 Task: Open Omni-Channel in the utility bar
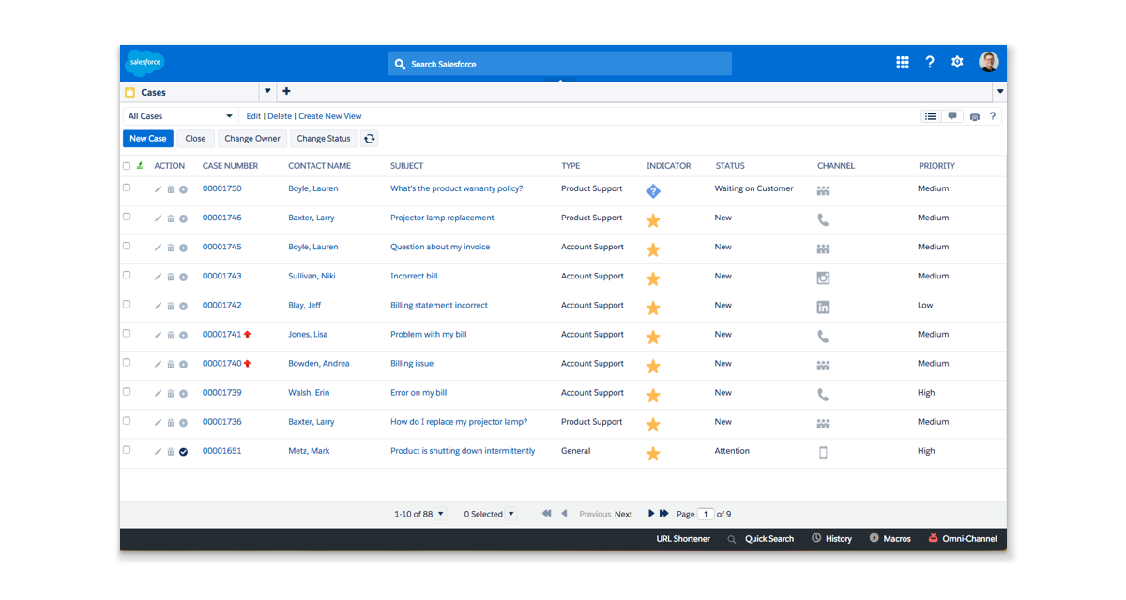[x=962, y=539]
